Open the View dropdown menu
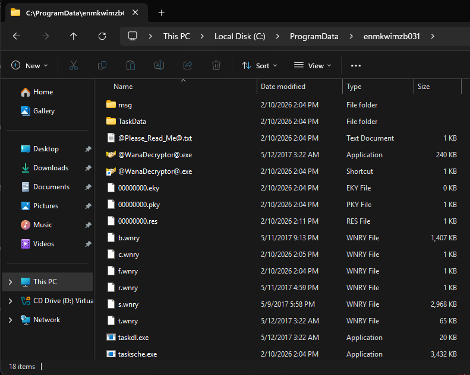The image size is (470, 375). pos(313,65)
